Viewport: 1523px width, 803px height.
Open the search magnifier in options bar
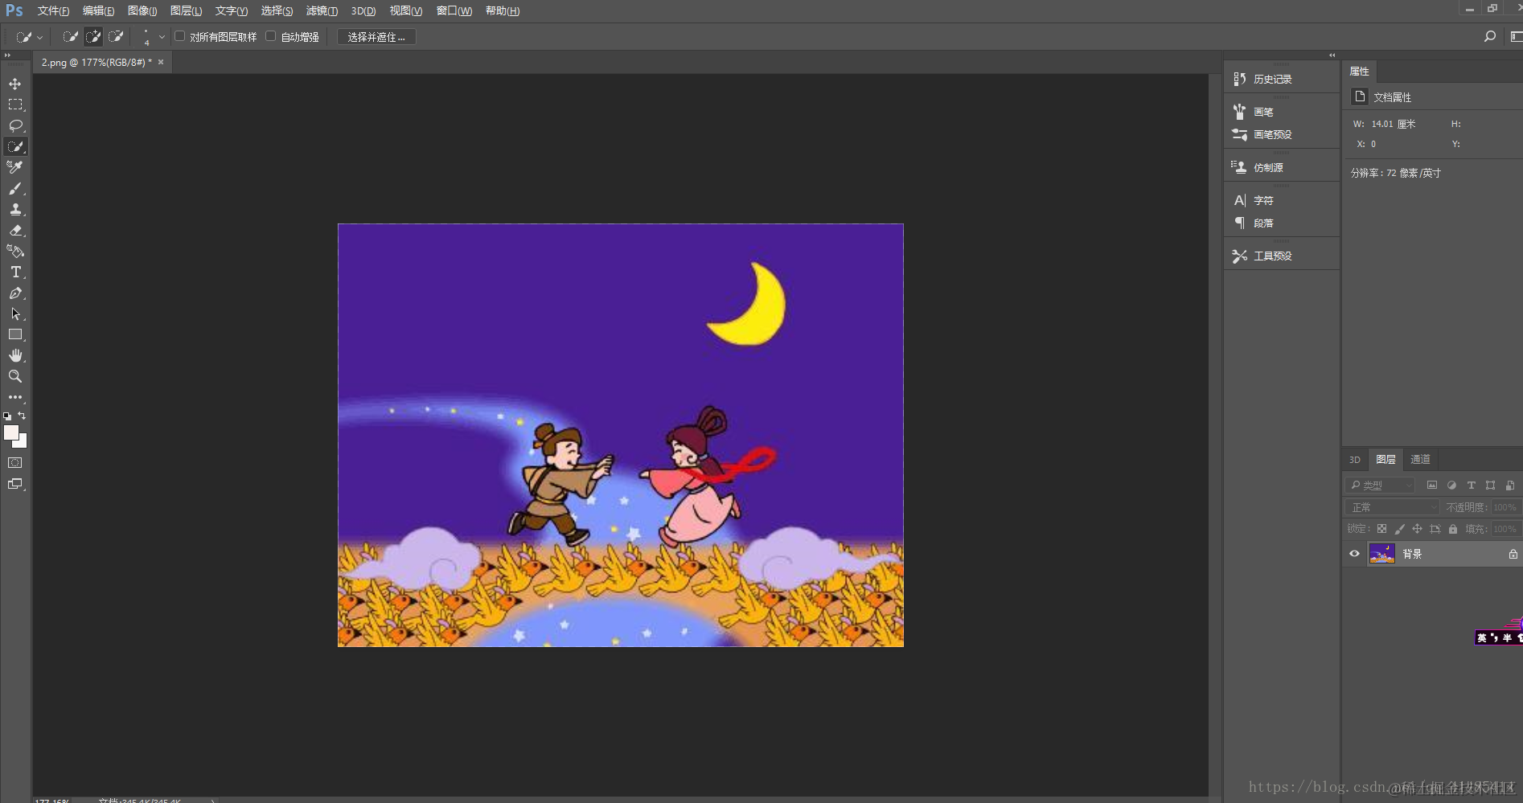click(1490, 36)
